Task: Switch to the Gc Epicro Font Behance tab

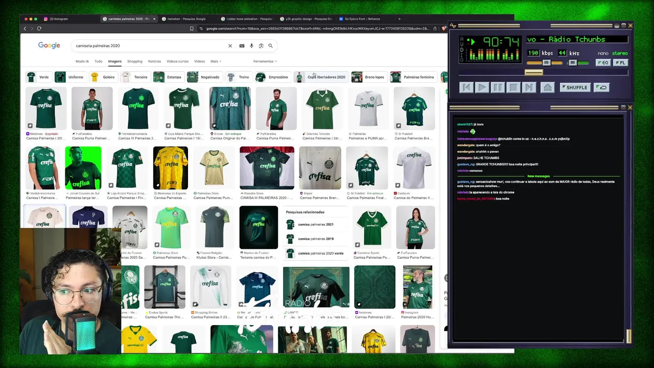Action: click(x=362, y=19)
